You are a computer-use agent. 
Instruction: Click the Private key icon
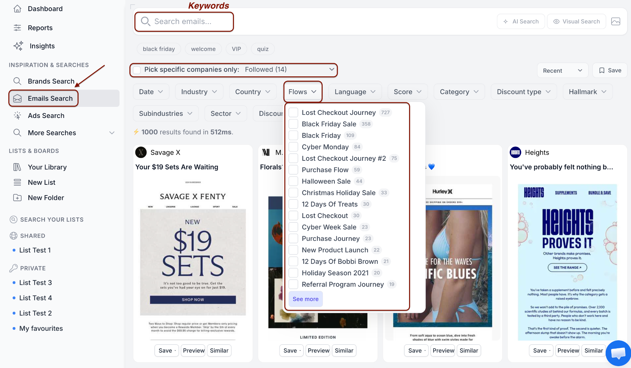click(x=14, y=268)
